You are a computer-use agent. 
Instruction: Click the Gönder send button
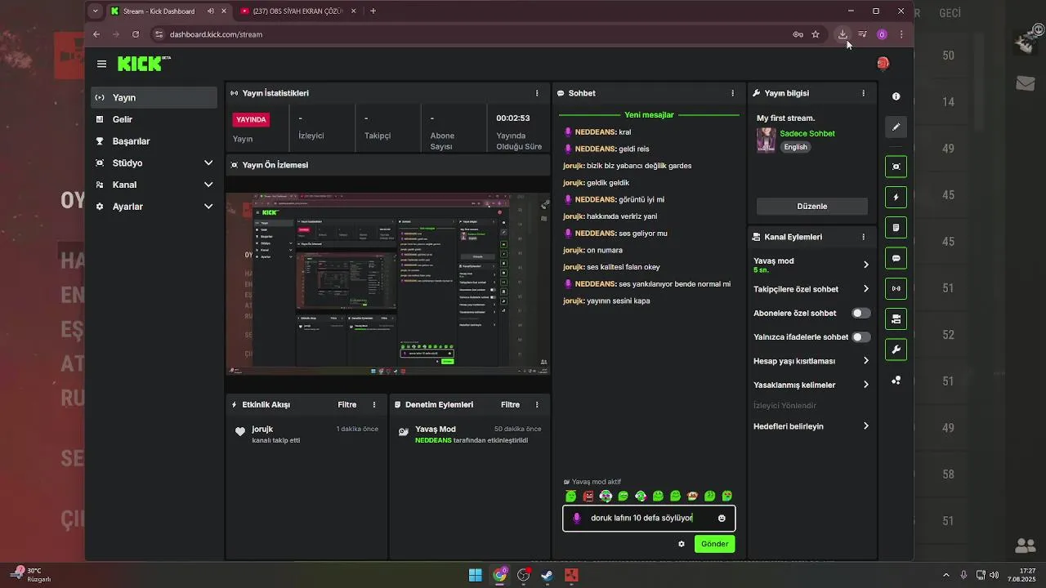714,544
